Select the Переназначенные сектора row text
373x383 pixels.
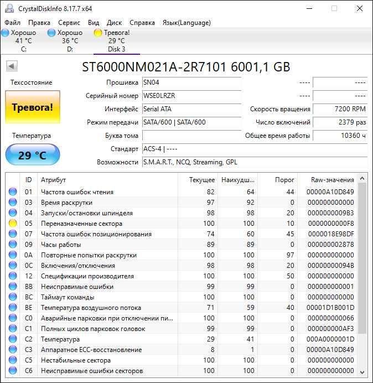pos(81,224)
